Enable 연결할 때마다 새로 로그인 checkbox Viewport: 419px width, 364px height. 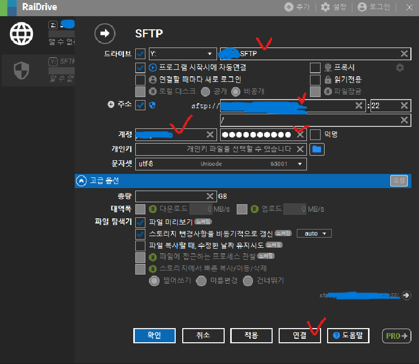(x=140, y=80)
